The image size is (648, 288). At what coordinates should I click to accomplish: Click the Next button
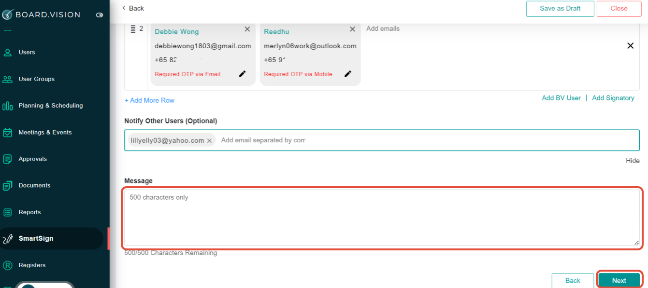[x=619, y=280]
